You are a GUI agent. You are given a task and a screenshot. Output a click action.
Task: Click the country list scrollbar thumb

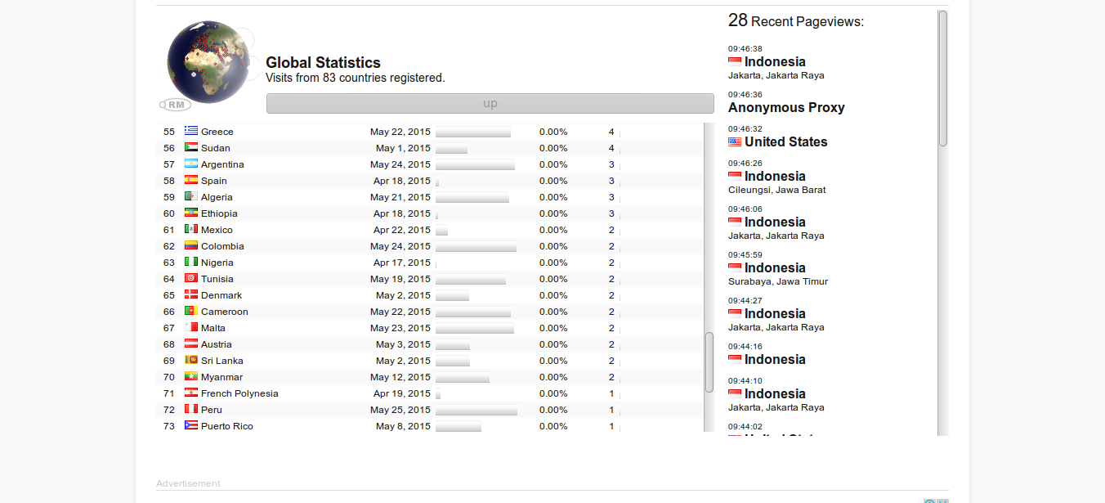tap(709, 361)
